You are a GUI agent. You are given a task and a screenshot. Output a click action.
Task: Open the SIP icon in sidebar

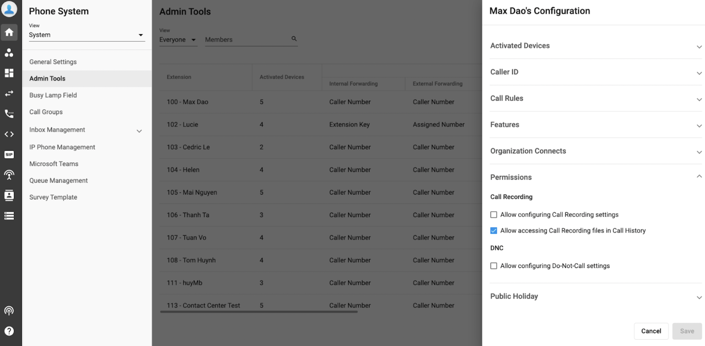(9, 155)
